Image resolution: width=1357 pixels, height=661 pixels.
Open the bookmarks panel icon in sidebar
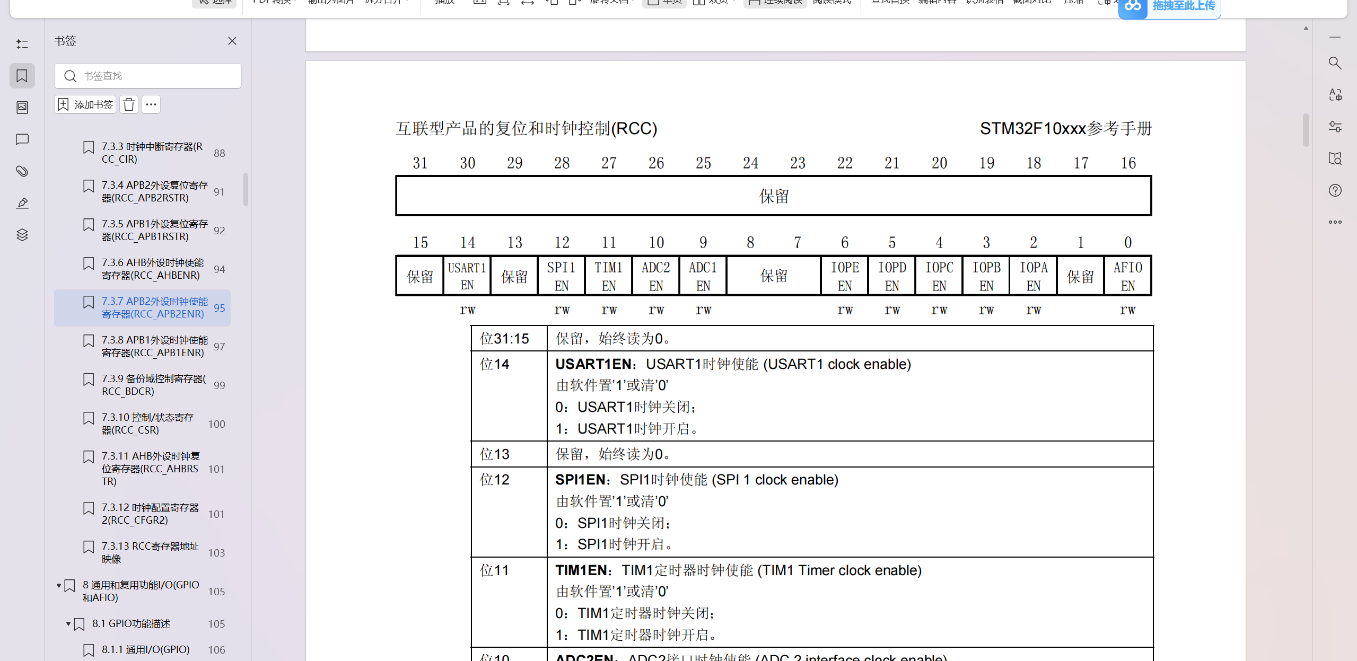[x=22, y=76]
